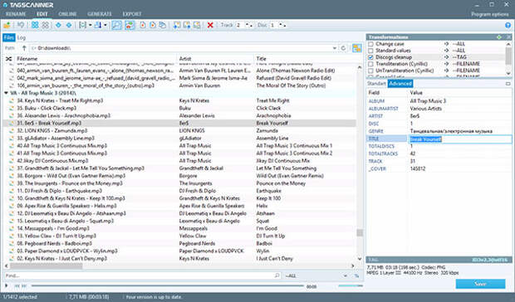Uncheck the Discogs cleanup checkbox

click(370, 57)
